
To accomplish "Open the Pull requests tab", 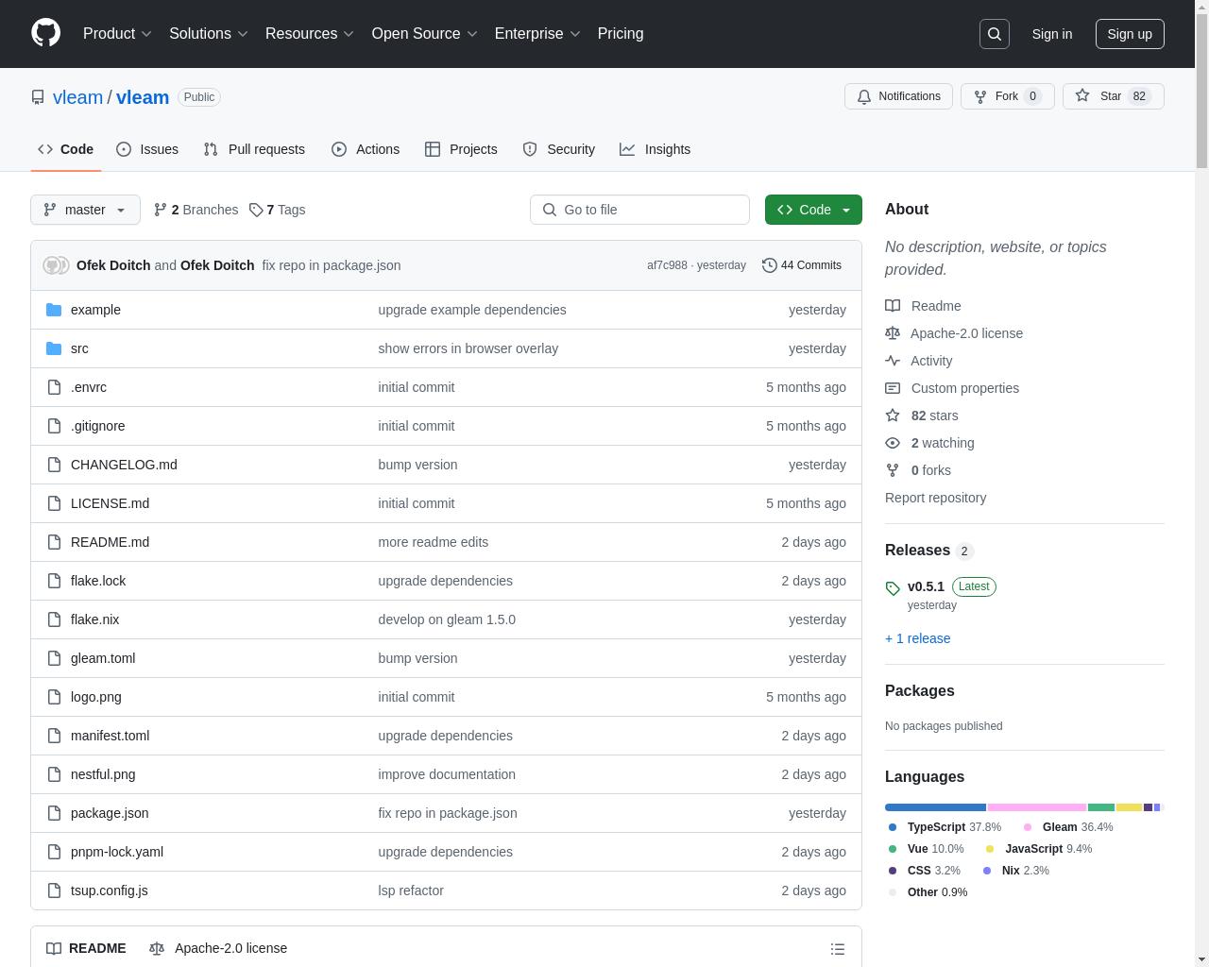I will pos(254,149).
